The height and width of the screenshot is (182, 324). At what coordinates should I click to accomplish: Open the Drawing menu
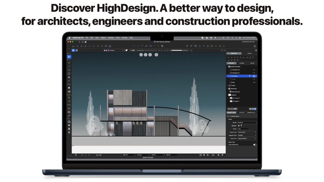(111, 38)
